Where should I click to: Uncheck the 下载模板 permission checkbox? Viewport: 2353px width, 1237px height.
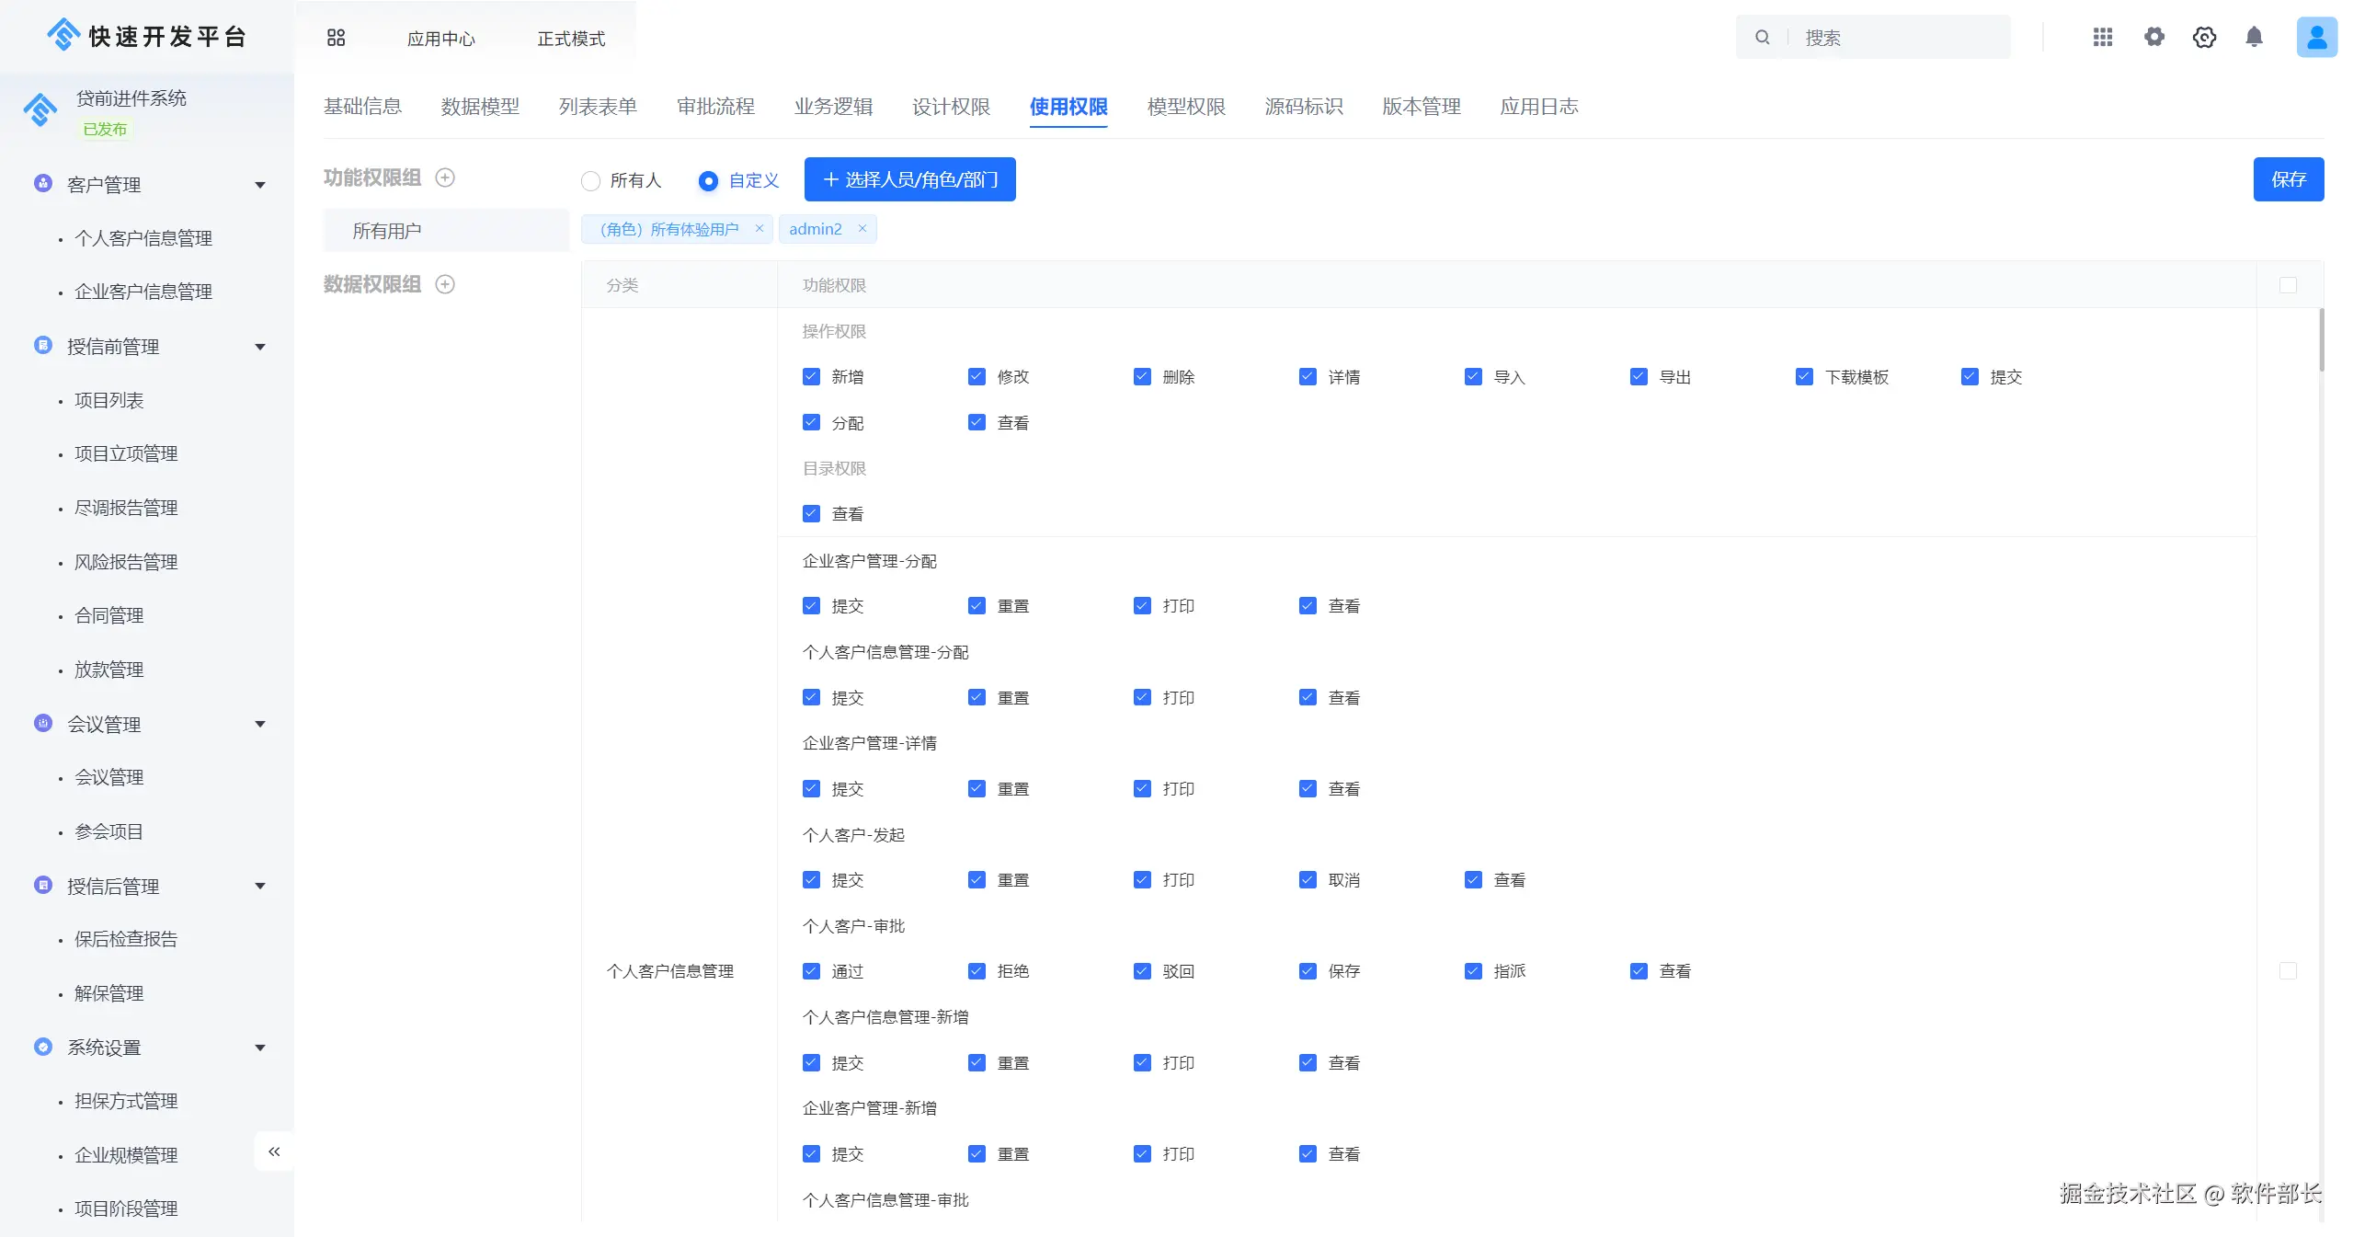click(1804, 377)
